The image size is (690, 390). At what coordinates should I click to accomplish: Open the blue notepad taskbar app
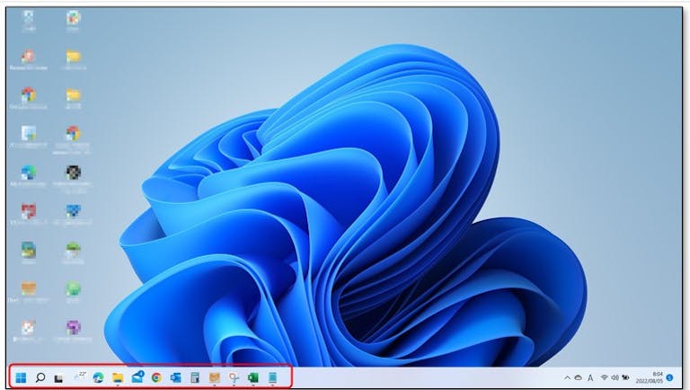click(272, 377)
